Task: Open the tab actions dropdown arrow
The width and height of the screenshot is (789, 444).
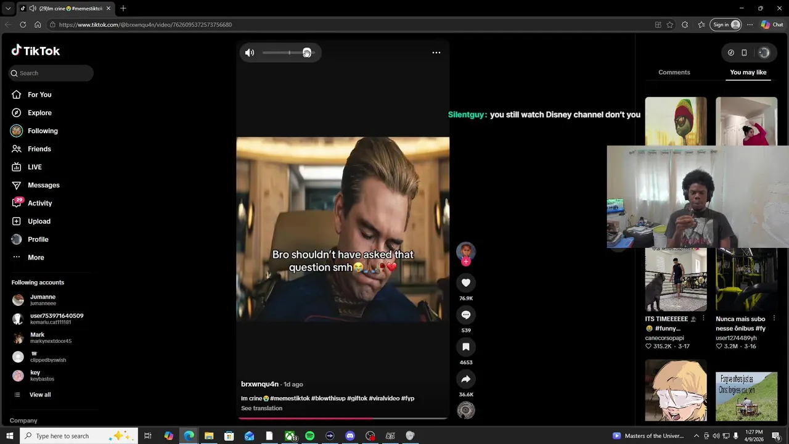Action: 8,9
